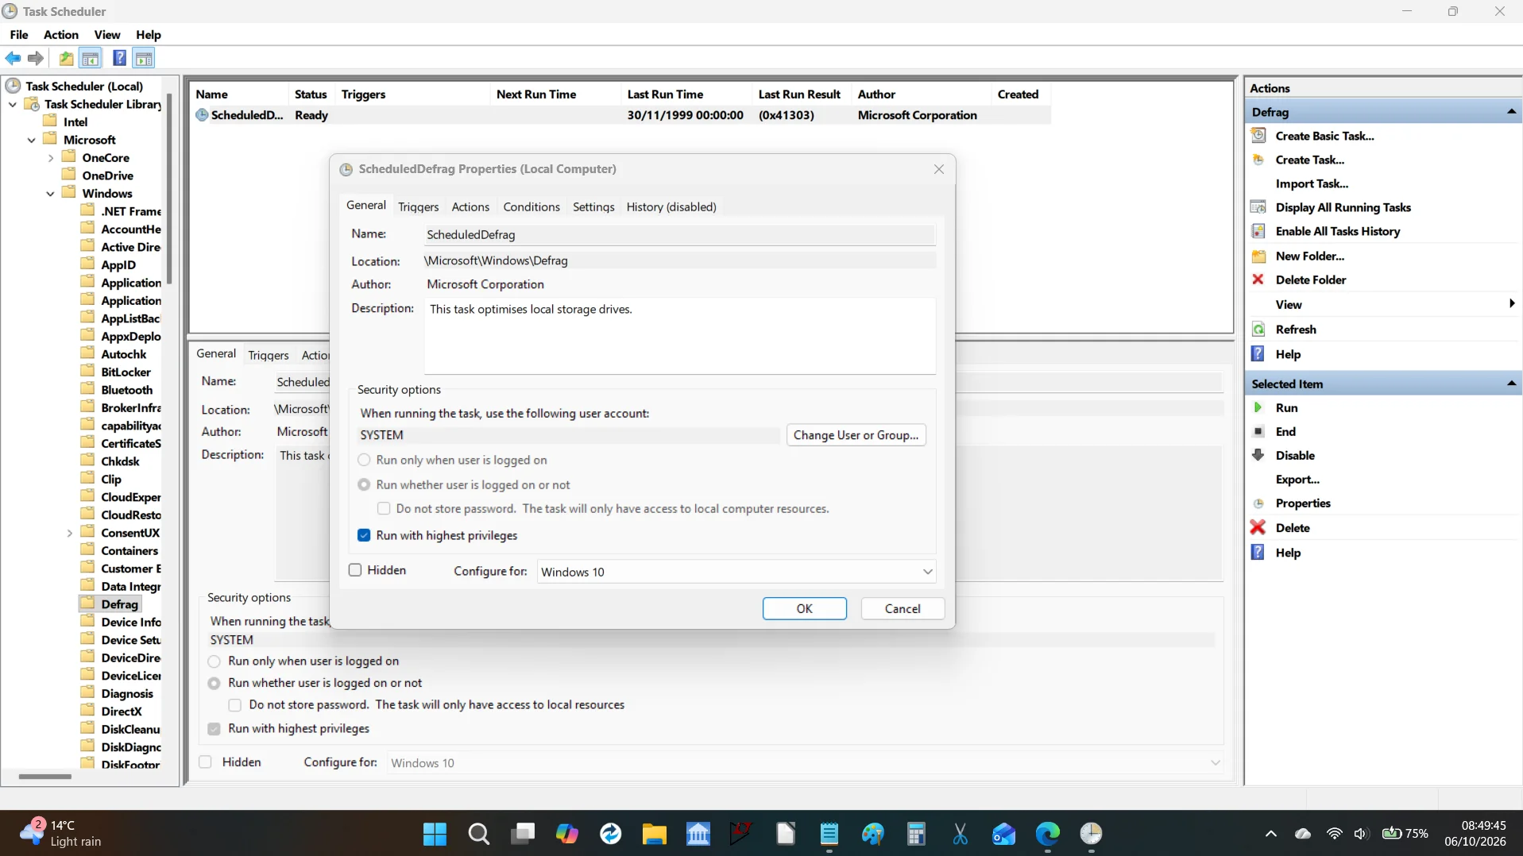The image size is (1523, 856).
Task: Click the Refresh icon in Actions pane
Action: tap(1258, 330)
